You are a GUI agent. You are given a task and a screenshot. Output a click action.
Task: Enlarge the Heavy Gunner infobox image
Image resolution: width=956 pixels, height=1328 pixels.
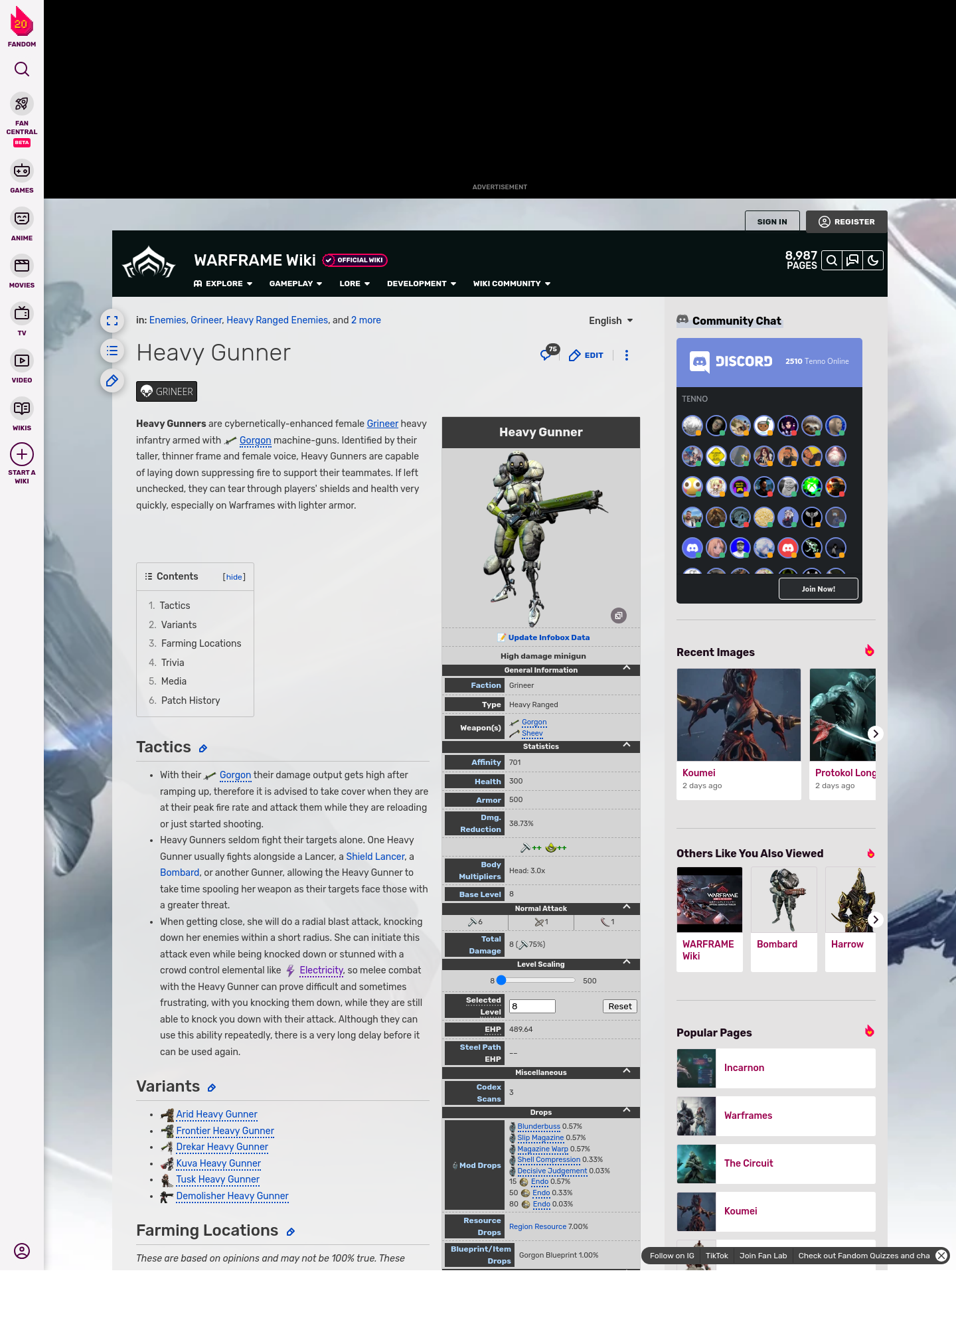pyautogui.click(x=618, y=616)
